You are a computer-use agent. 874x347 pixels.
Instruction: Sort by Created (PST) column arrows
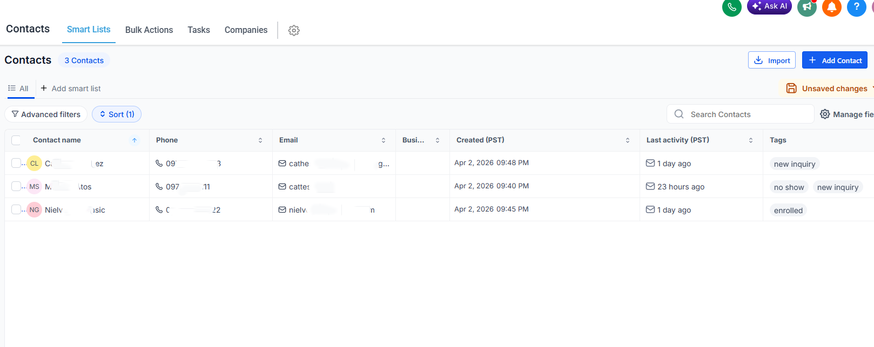[628, 140]
